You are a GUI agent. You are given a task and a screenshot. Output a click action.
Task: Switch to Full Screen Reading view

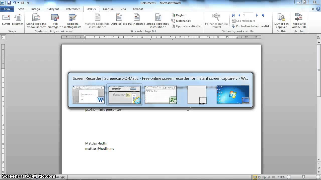(260, 177)
